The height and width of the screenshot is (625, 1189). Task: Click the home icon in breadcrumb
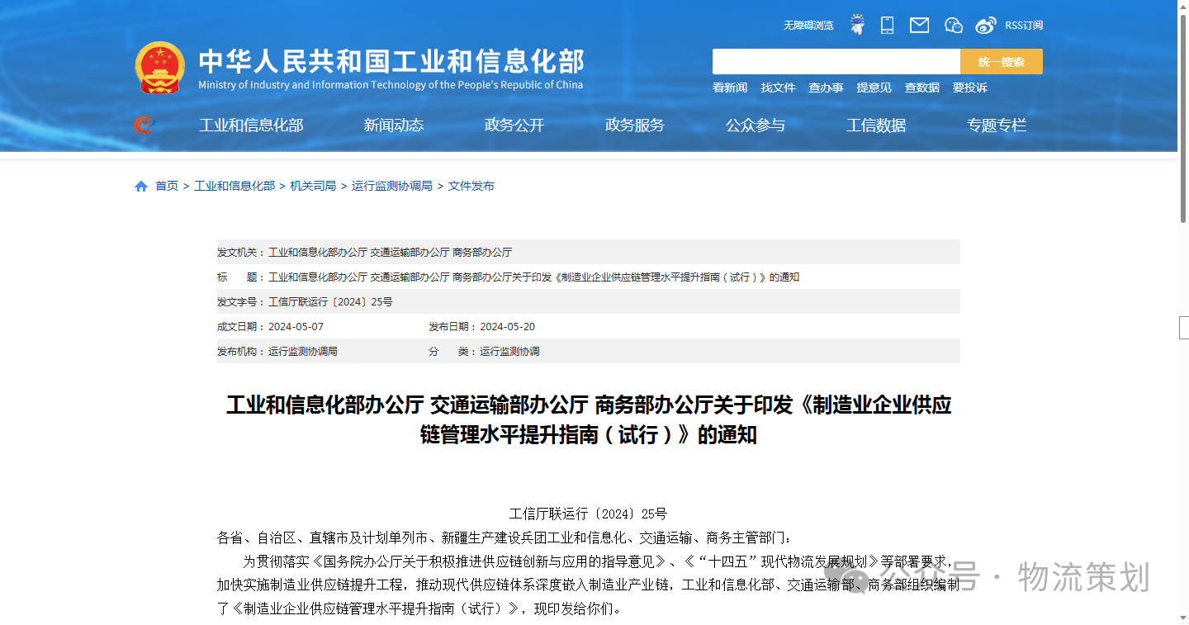[141, 186]
